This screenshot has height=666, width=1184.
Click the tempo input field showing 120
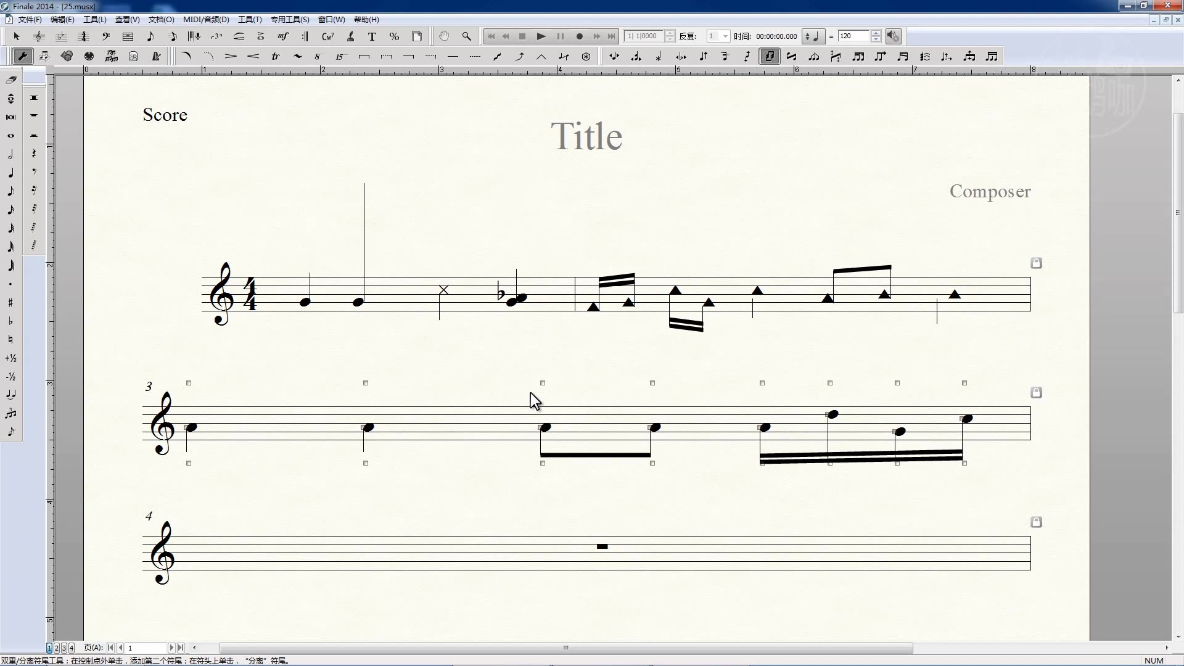(x=853, y=36)
